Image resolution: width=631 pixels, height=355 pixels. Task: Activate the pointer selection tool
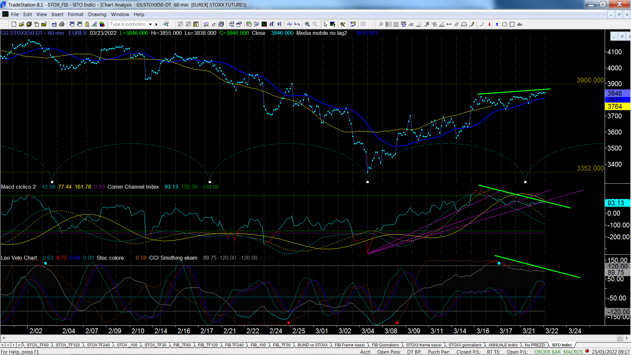point(325,24)
